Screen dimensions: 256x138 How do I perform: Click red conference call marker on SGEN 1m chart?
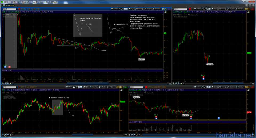point(10,67)
